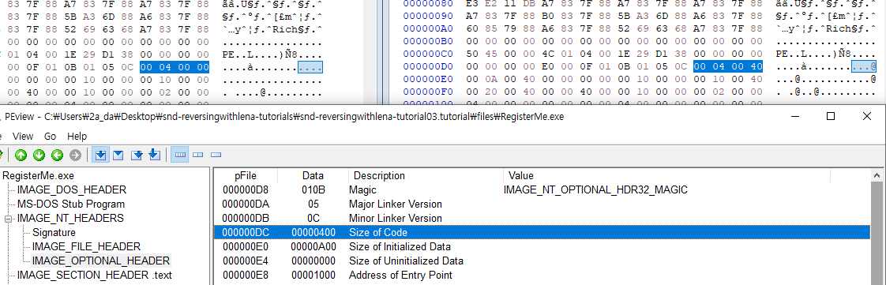The image size is (886, 285).
Task: Select the third blue arrow address view icon
Action: pos(137,155)
